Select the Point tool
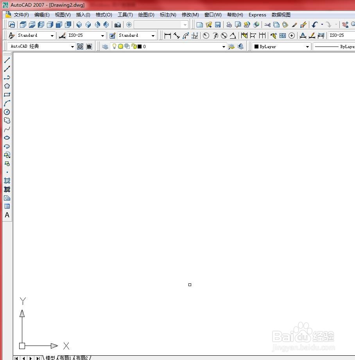 click(7, 172)
